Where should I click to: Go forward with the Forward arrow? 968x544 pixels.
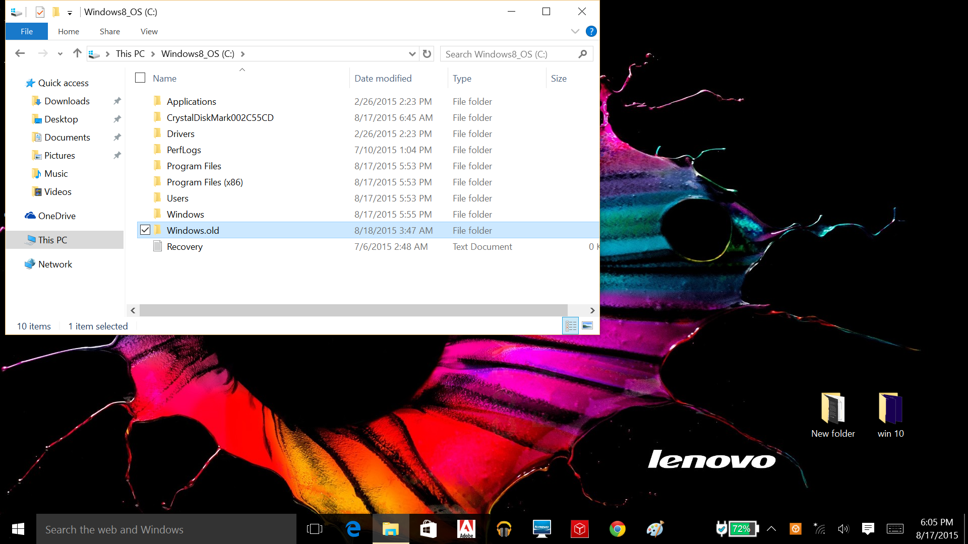(x=43, y=53)
